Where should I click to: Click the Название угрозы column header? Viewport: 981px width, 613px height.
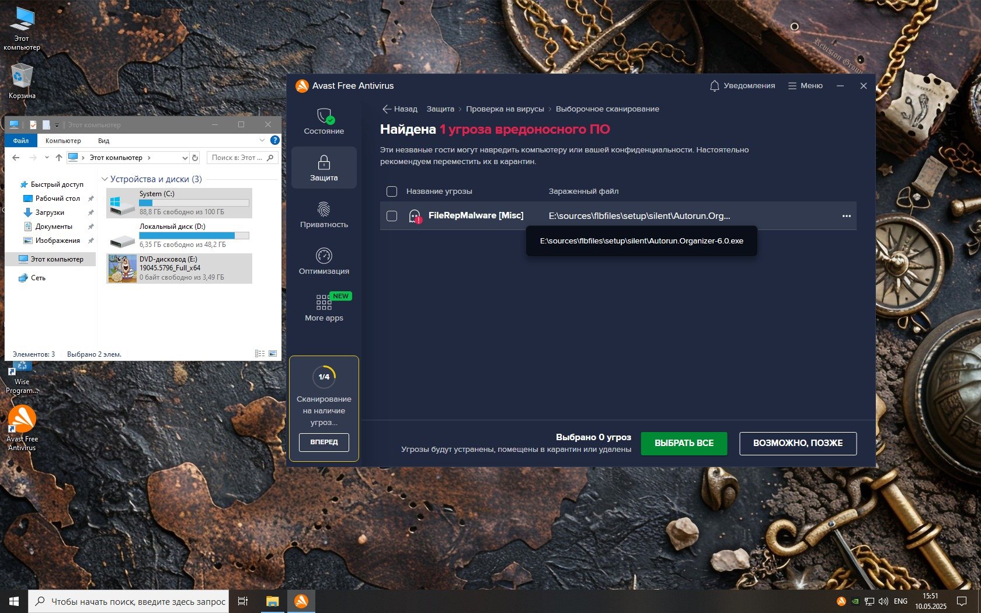point(439,191)
